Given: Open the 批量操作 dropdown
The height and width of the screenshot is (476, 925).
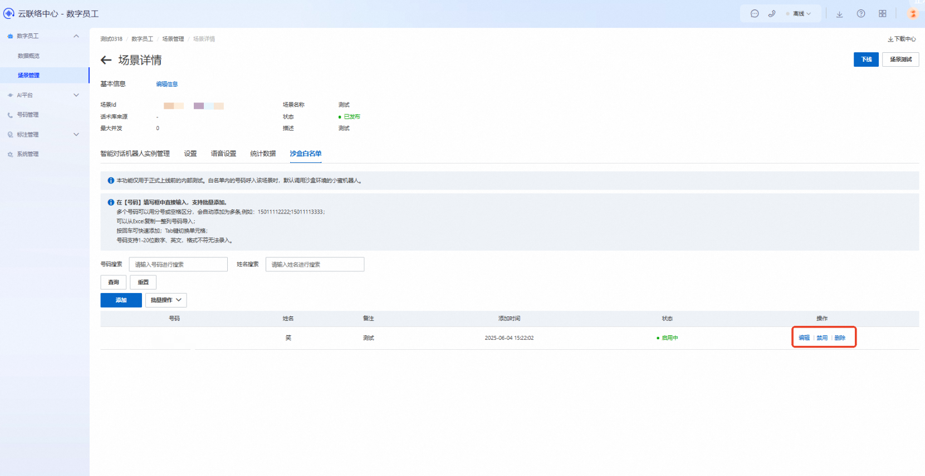Looking at the screenshot, I should [166, 300].
